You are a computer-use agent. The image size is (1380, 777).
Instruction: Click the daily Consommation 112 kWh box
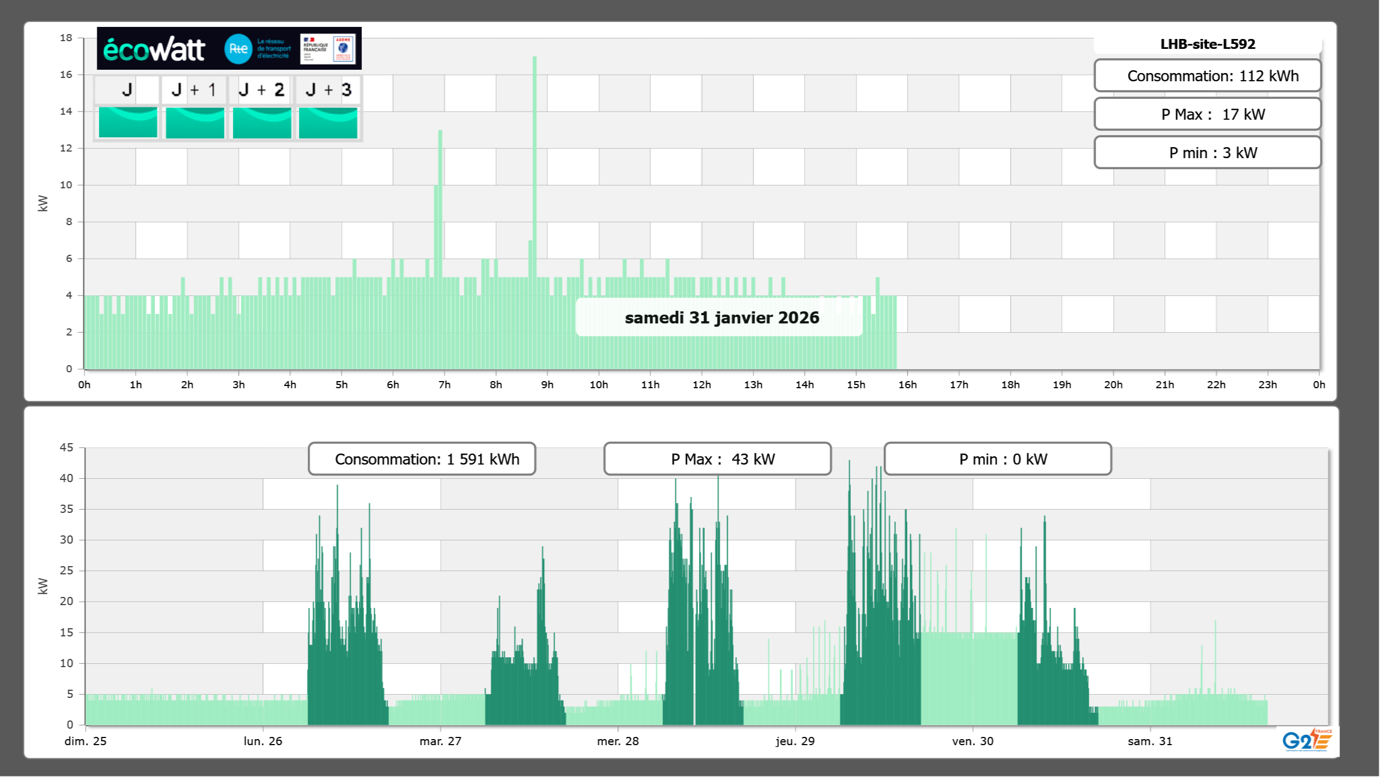(x=1207, y=76)
